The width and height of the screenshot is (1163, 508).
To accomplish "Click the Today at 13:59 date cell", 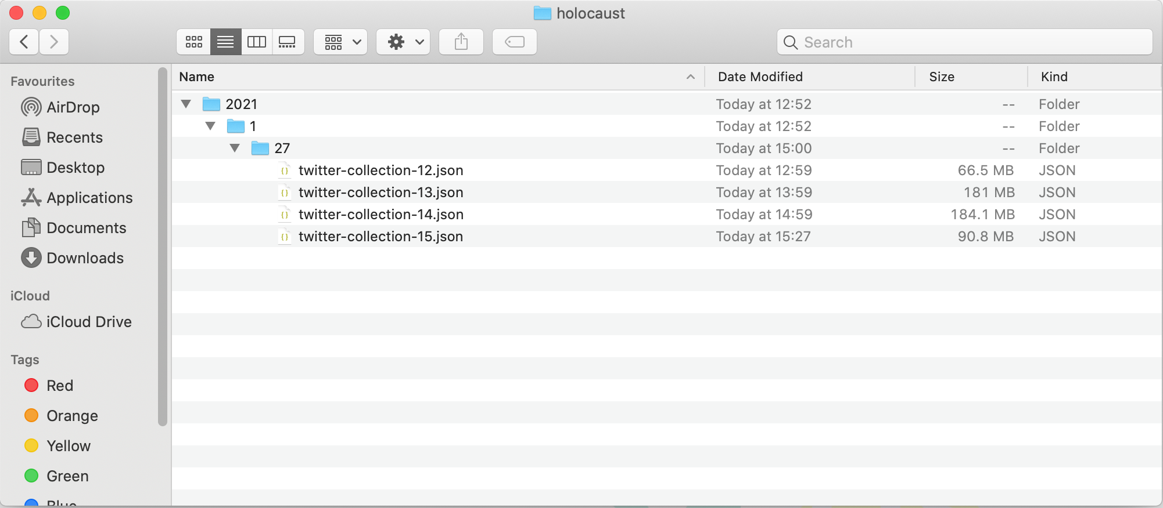I will click(x=764, y=193).
